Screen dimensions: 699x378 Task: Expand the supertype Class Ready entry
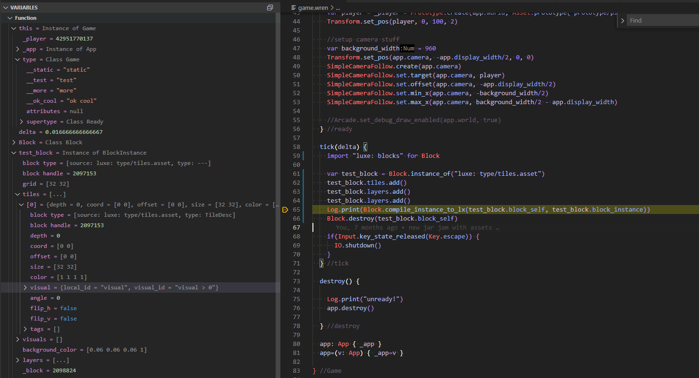tap(21, 122)
